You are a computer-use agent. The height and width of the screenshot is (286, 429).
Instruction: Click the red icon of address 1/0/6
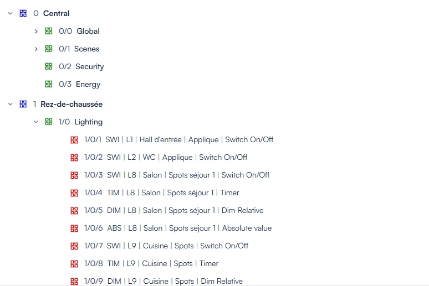point(74,228)
